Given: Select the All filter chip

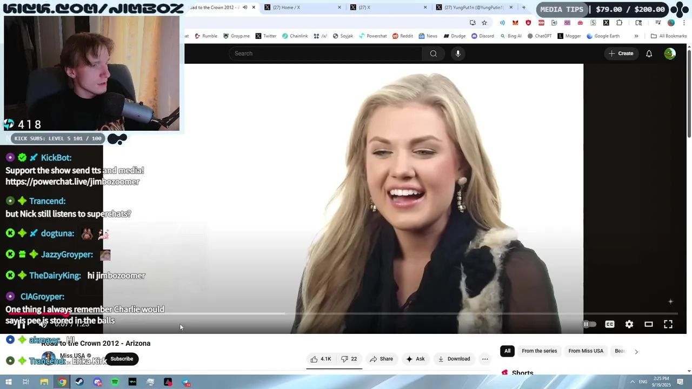Looking at the screenshot, I should tap(507, 351).
